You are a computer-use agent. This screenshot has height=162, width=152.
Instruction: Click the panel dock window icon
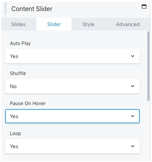tap(144, 6)
